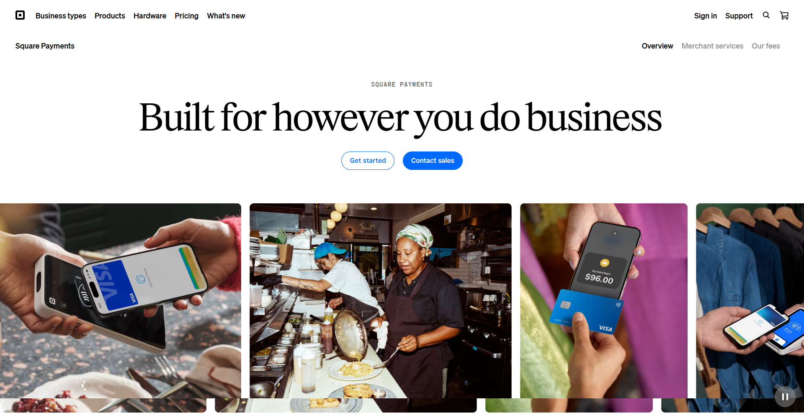
Task: Click the Square logo icon
Action: tap(20, 15)
